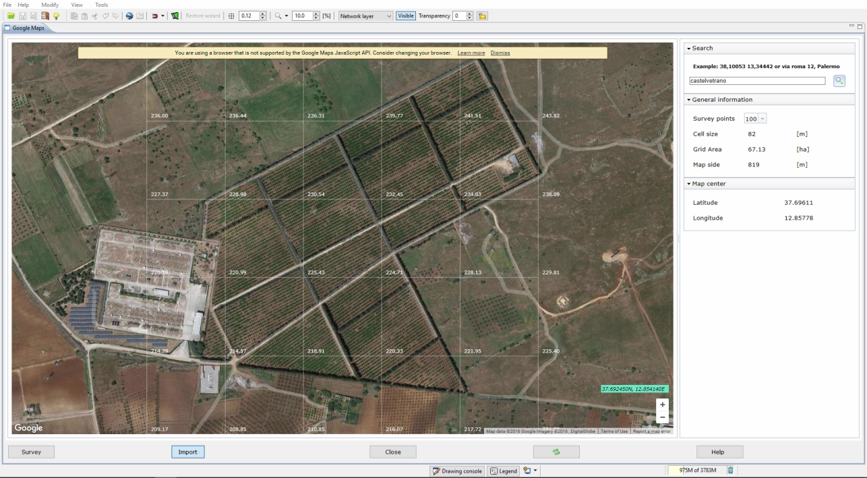The width and height of the screenshot is (867, 478).
Task: Click the Import button
Action: [187, 452]
